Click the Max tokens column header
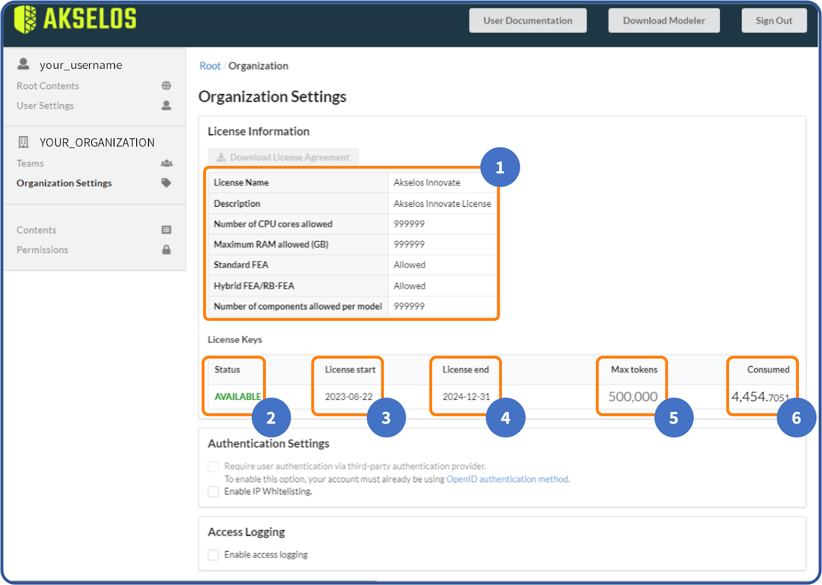 634,370
